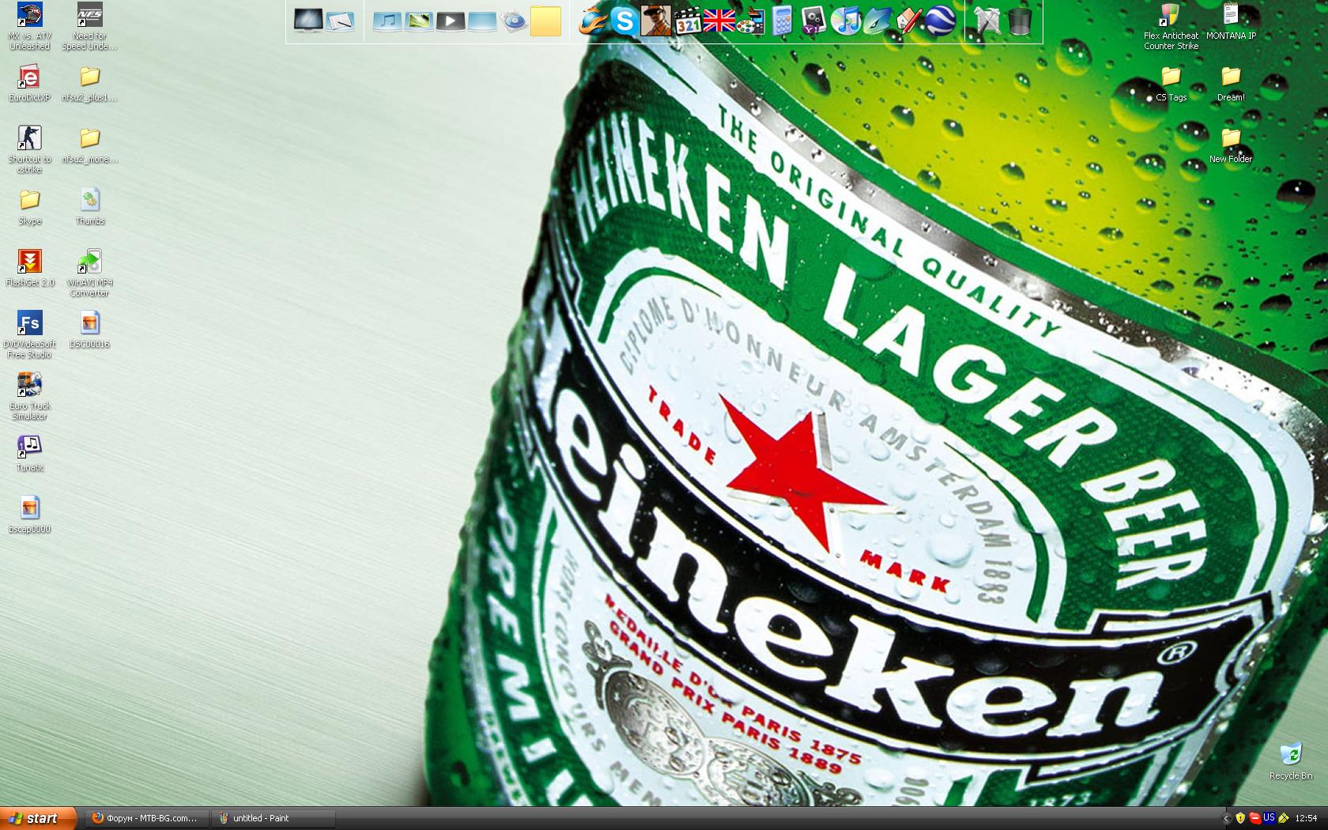Open the music folder in dock
This screenshot has height=830, width=1328.
[x=387, y=21]
